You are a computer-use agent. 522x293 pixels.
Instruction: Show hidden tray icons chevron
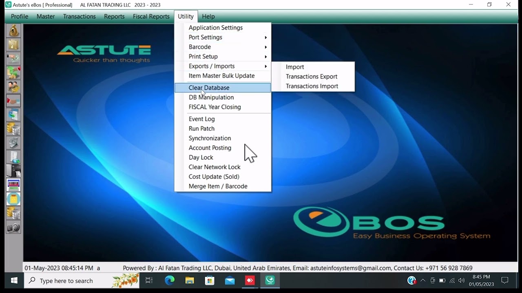click(x=423, y=280)
